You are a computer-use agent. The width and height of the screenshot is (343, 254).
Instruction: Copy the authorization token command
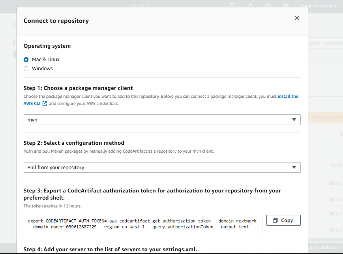click(x=283, y=220)
